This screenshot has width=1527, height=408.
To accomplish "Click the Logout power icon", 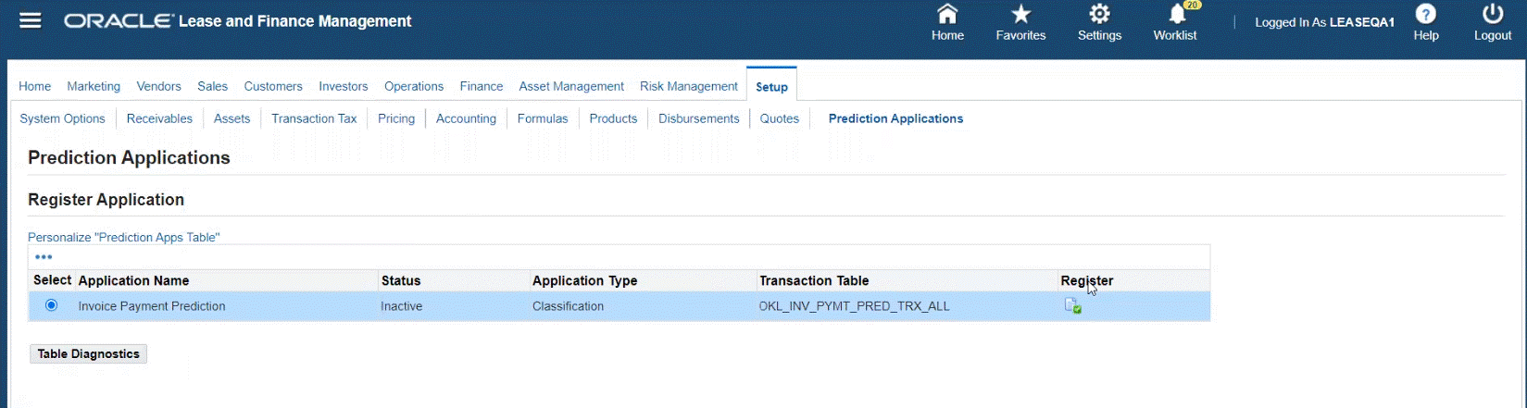I will point(1493,23).
